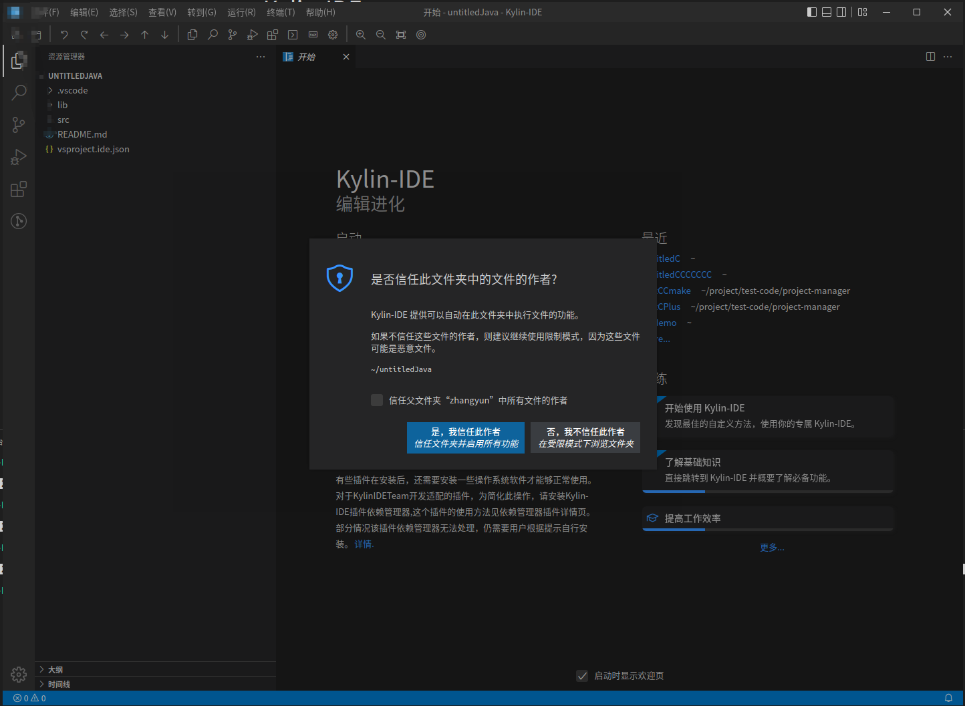Screen dimensions: 965x706
Task: Open the explorer via the toolbar files icon
Action: coord(192,35)
